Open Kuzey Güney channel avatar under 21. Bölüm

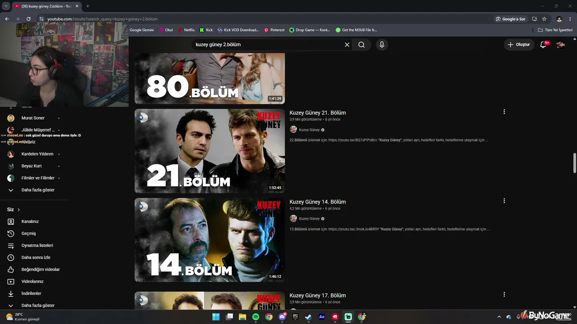click(293, 130)
